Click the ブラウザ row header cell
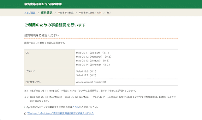This screenshot has height=120, width=202. [x=50, y=73]
